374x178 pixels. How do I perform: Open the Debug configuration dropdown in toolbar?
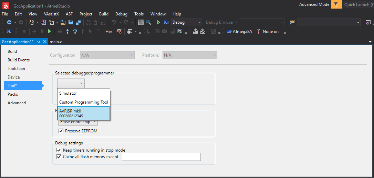pyautogui.click(x=187, y=22)
